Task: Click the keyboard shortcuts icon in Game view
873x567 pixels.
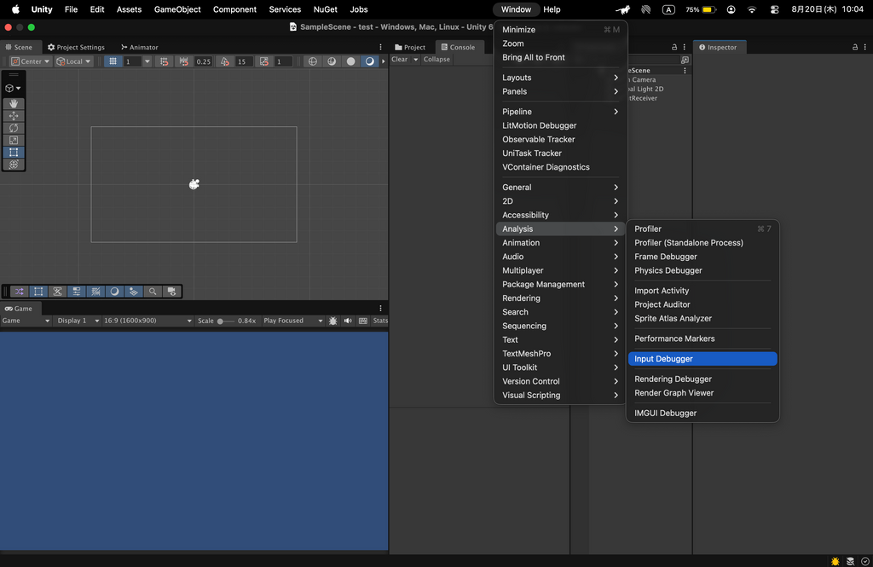Action: (x=363, y=321)
